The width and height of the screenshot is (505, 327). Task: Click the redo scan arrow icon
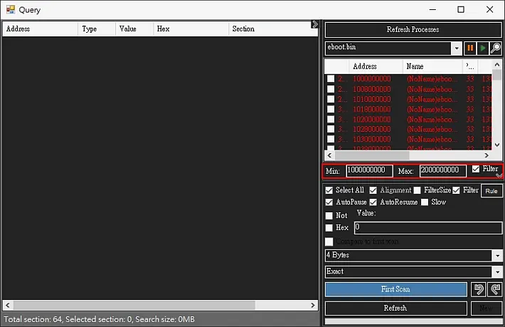[495, 289]
